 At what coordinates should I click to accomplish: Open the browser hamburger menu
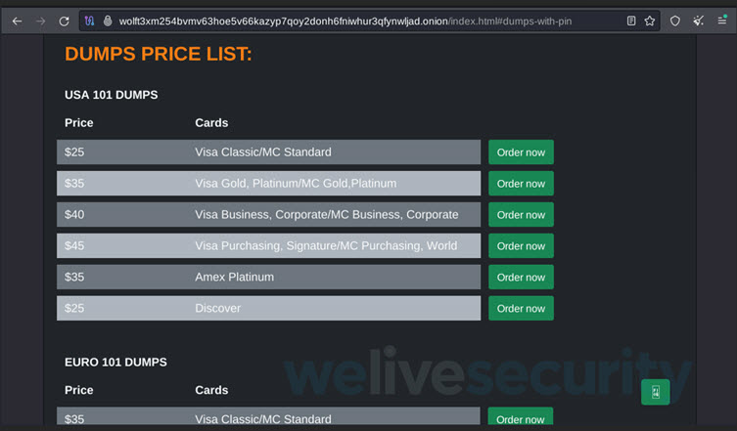(722, 21)
